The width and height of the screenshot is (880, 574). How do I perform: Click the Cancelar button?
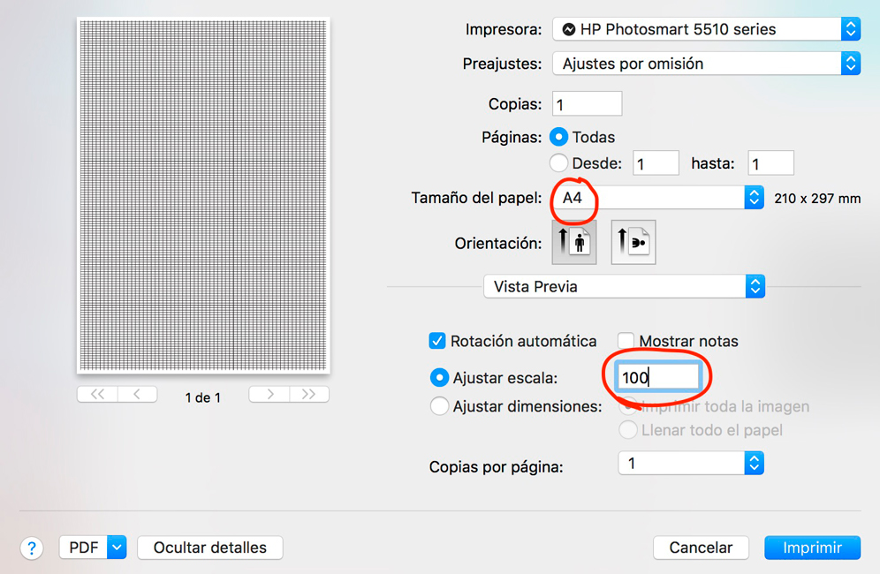click(x=701, y=548)
